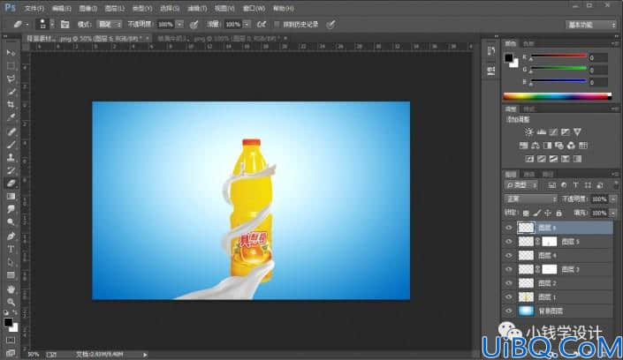Switch to the first document tab at 50%

[x=82, y=39]
